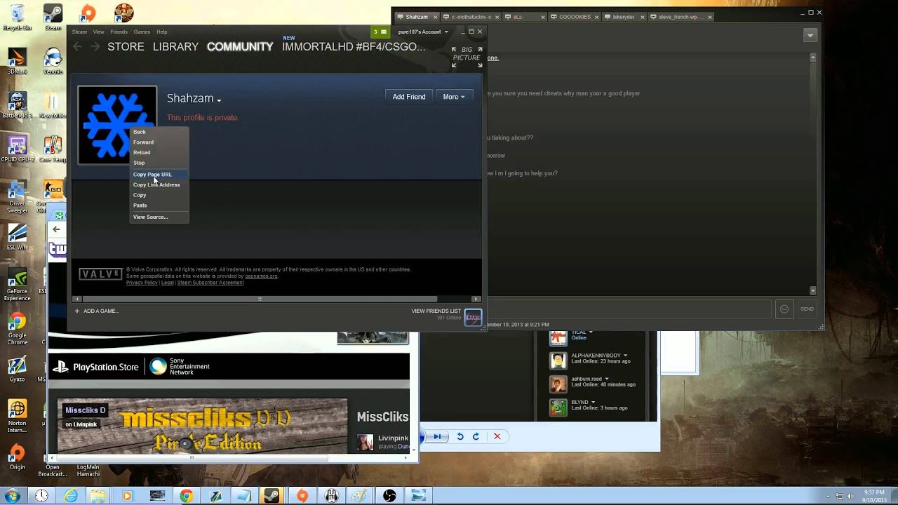
Task: Open the Recycle Bin desktop icon
Action: (x=17, y=17)
